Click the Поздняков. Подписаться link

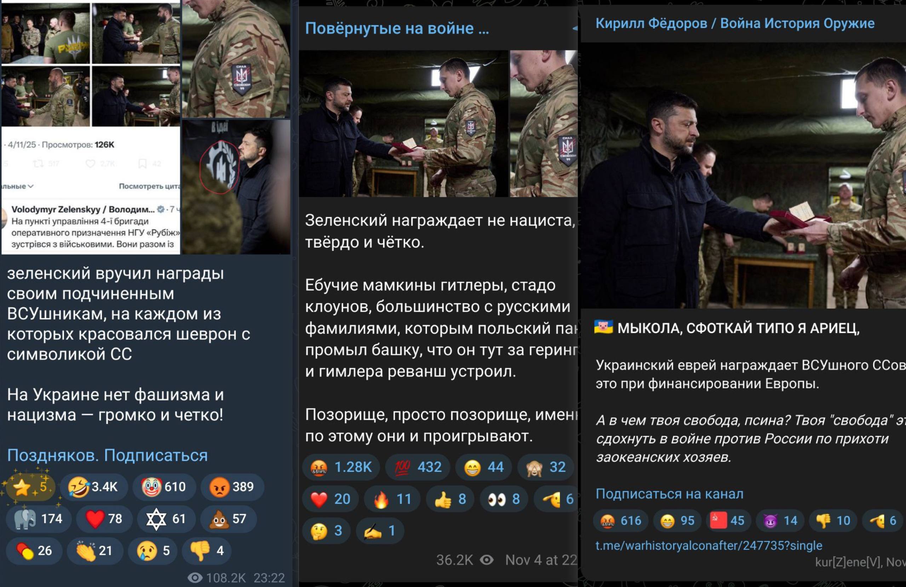[x=107, y=455]
